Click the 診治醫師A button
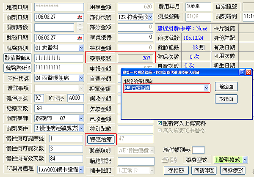The height and width of the screenshot is (177, 254). pyautogui.click(x=17, y=57)
